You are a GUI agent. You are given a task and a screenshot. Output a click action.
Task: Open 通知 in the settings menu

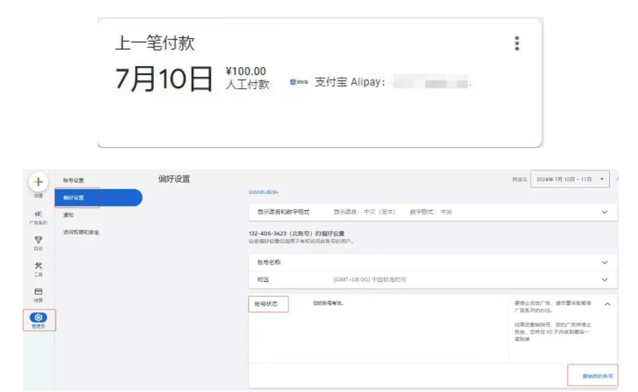coord(68,215)
